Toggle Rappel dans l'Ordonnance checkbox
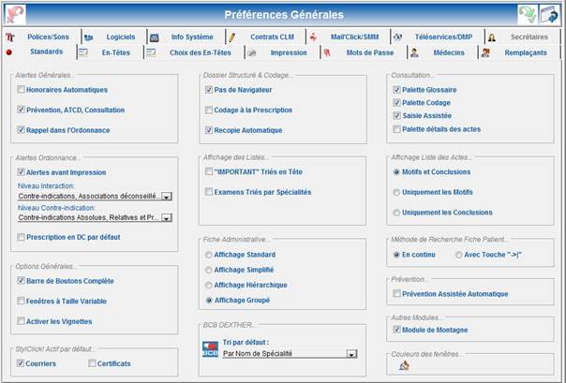The height and width of the screenshot is (383, 566). pyautogui.click(x=21, y=130)
